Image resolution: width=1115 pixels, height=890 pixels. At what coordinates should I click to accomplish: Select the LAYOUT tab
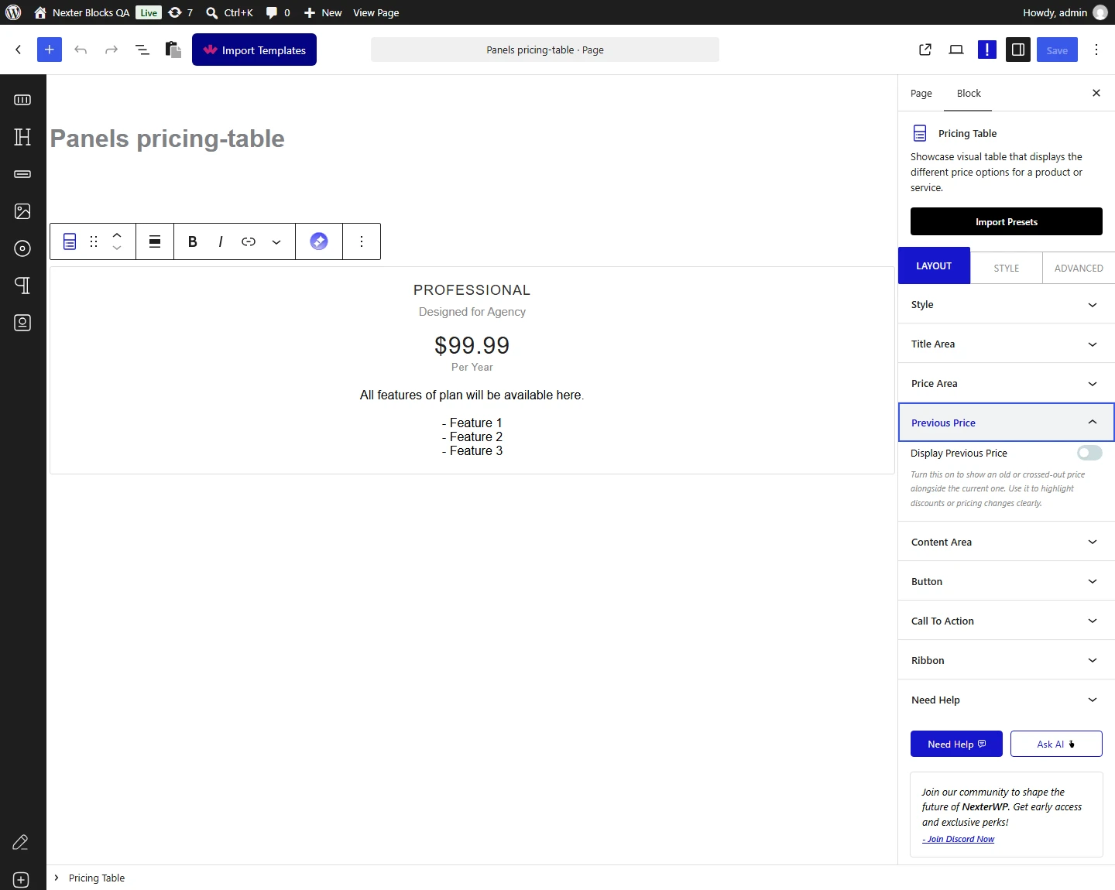(x=934, y=265)
